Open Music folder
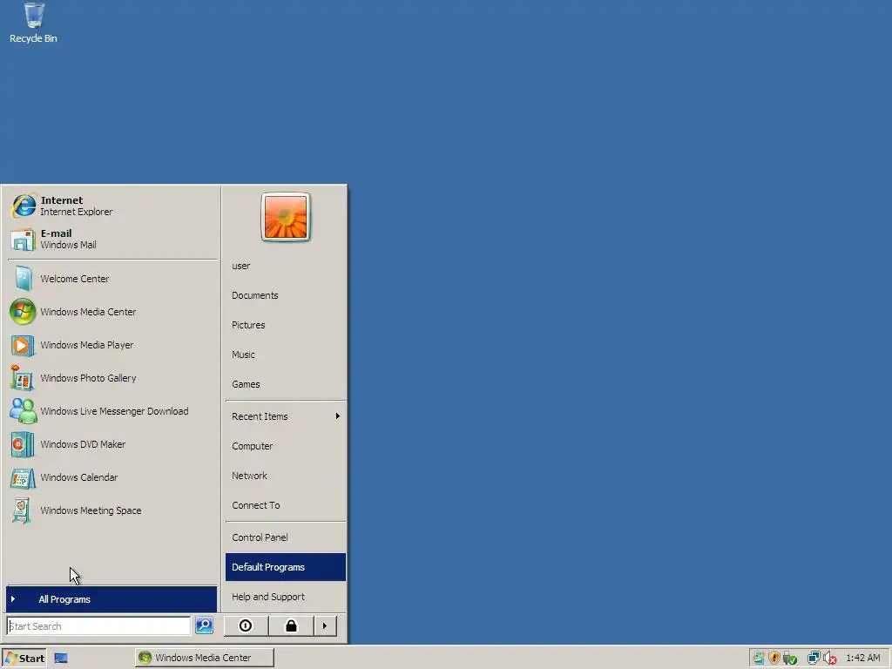This screenshot has height=669, width=892. [286, 355]
